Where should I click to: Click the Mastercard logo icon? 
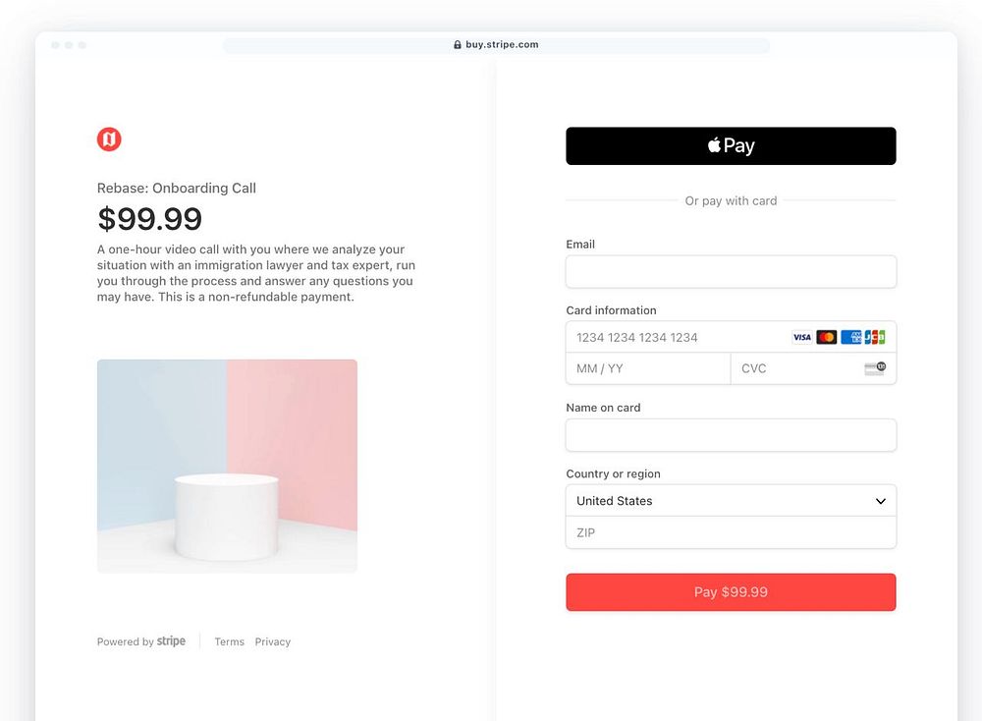(826, 337)
